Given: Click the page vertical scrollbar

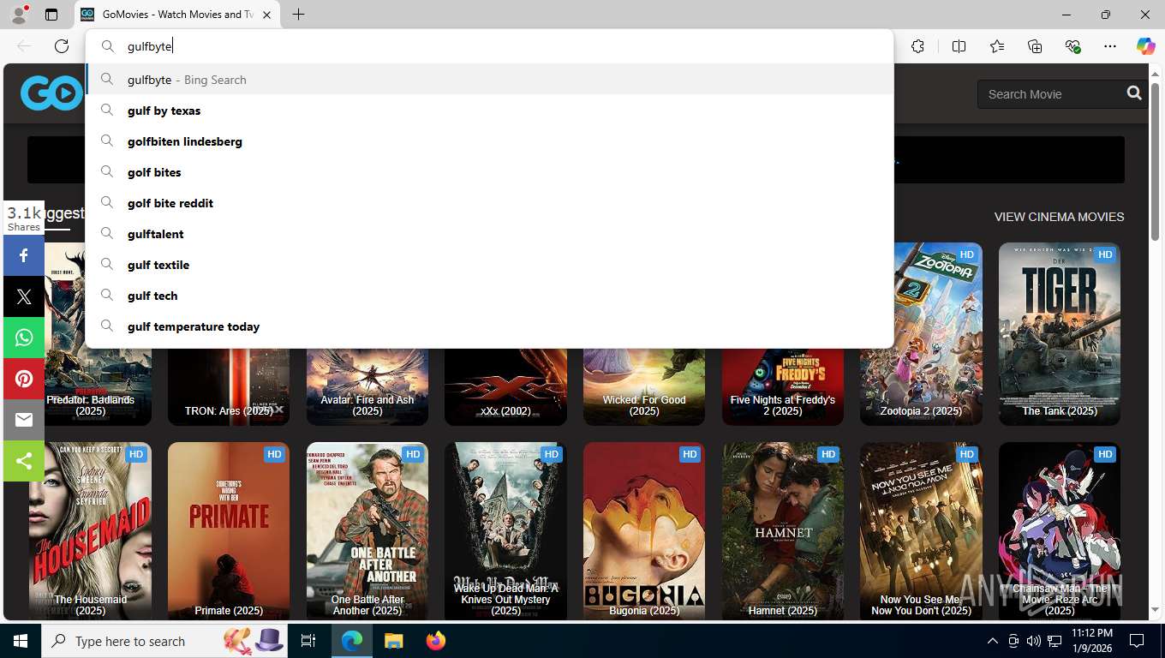Looking at the screenshot, I should coord(1155,161).
